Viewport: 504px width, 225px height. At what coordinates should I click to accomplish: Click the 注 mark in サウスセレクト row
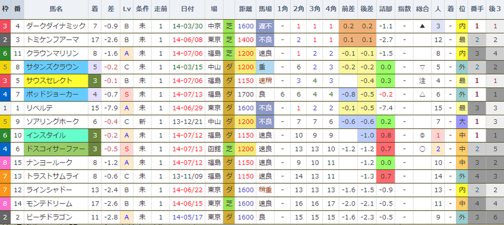coord(422,81)
